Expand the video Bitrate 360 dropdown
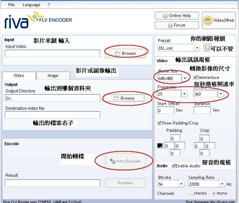Image resolution: width=239 pixels, height=203 pixels. (x=221, y=94)
